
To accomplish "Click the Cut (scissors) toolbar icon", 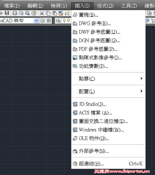I will [x=42, y=13].
